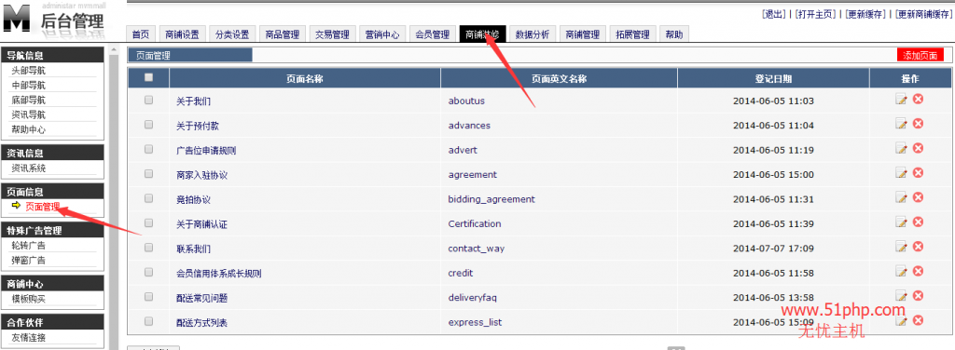Delete the 广告位申请规则 page row
The height and width of the screenshot is (350, 955).
tap(918, 148)
